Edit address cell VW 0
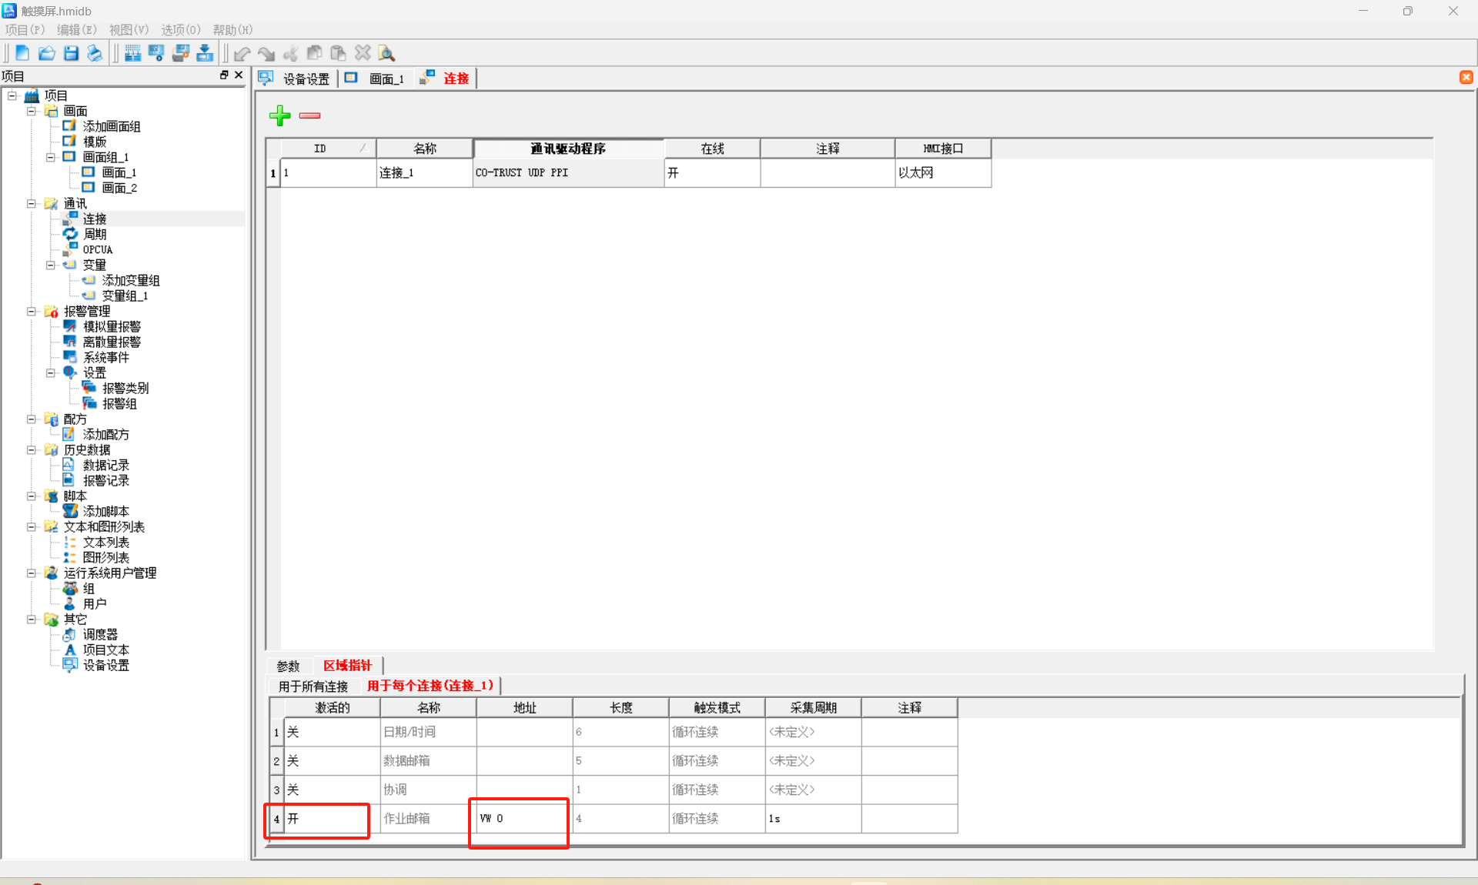The image size is (1478, 885). pyautogui.click(x=524, y=819)
